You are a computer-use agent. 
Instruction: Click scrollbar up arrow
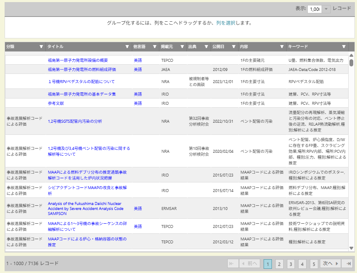[x=351, y=55]
